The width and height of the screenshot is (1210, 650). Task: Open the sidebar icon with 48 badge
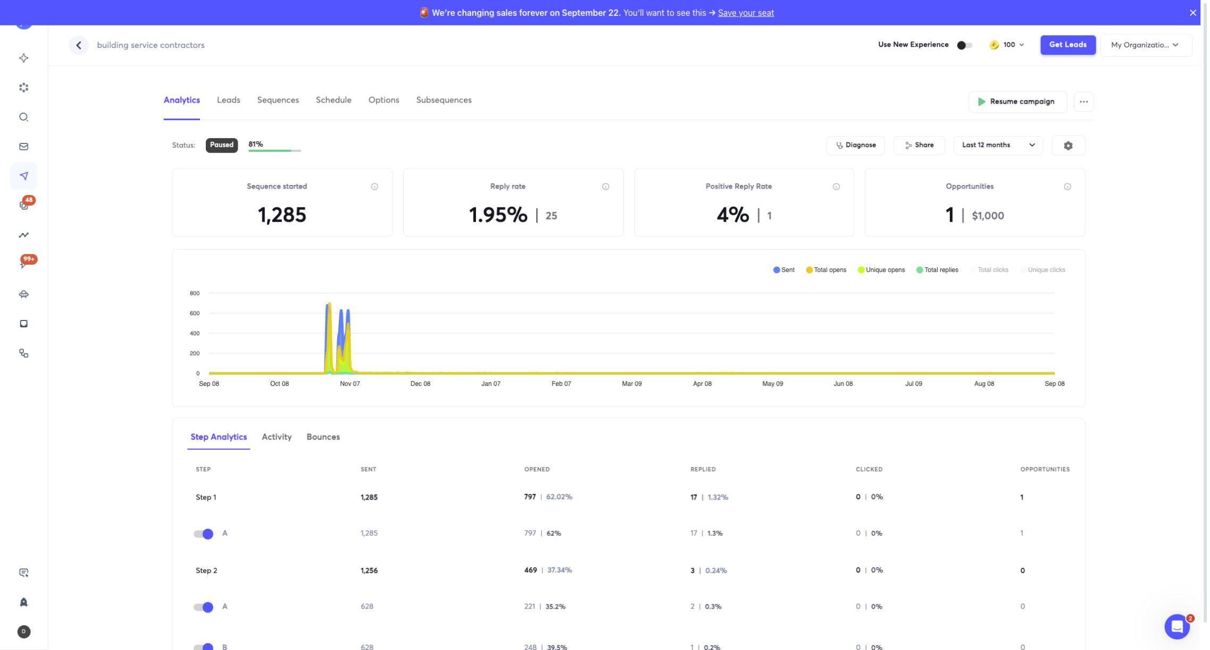(x=23, y=206)
